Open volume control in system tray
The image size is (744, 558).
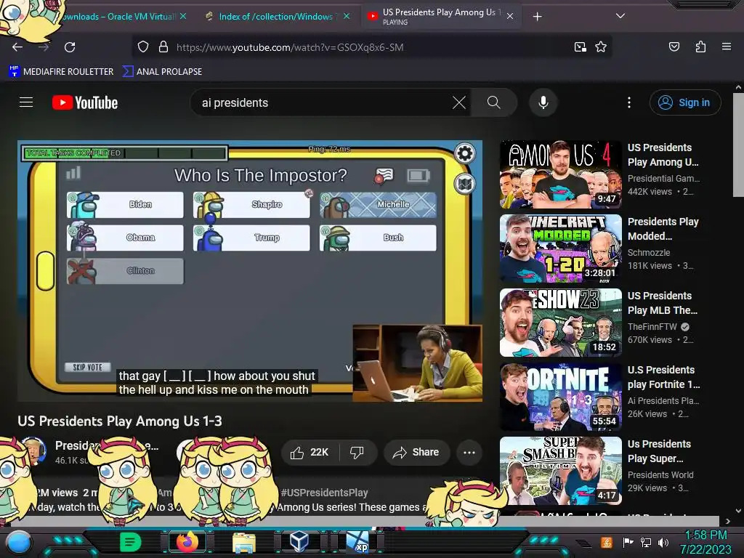click(663, 542)
